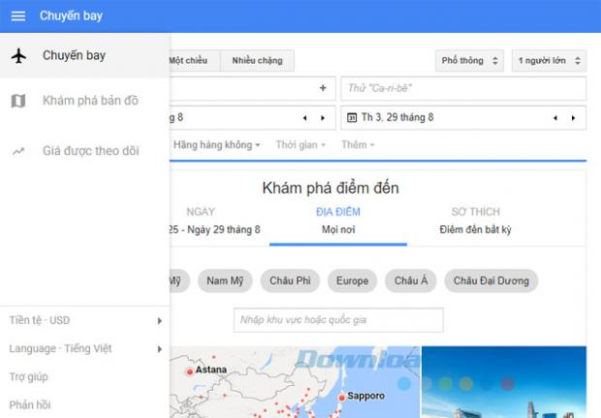The width and height of the screenshot is (601, 418).
Task: Switch to the ĐỊA ĐIỂM tab
Action: (x=338, y=220)
